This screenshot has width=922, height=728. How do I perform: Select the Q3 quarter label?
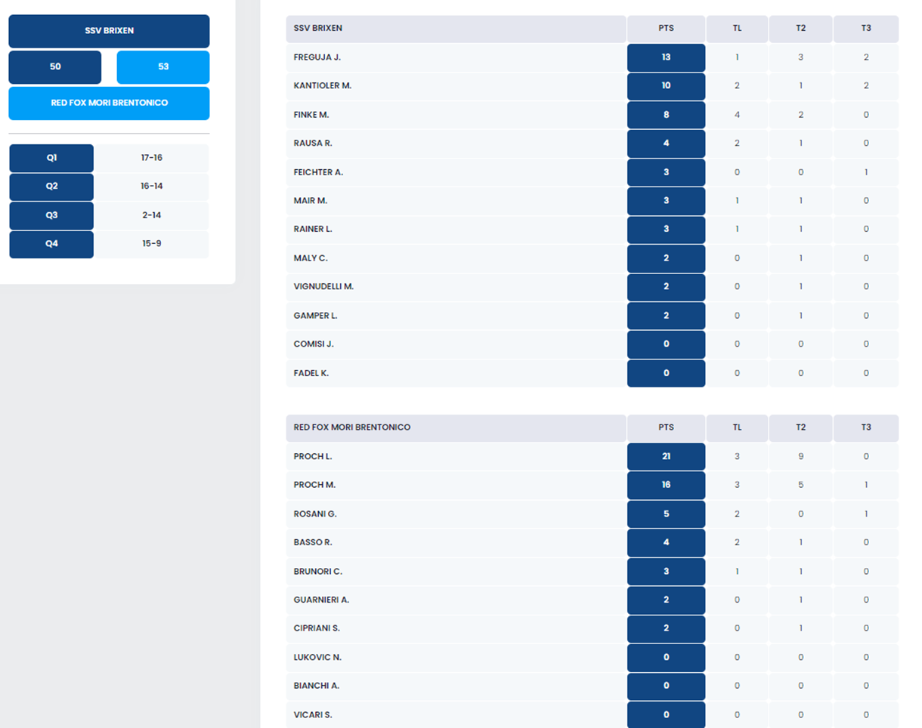click(51, 215)
